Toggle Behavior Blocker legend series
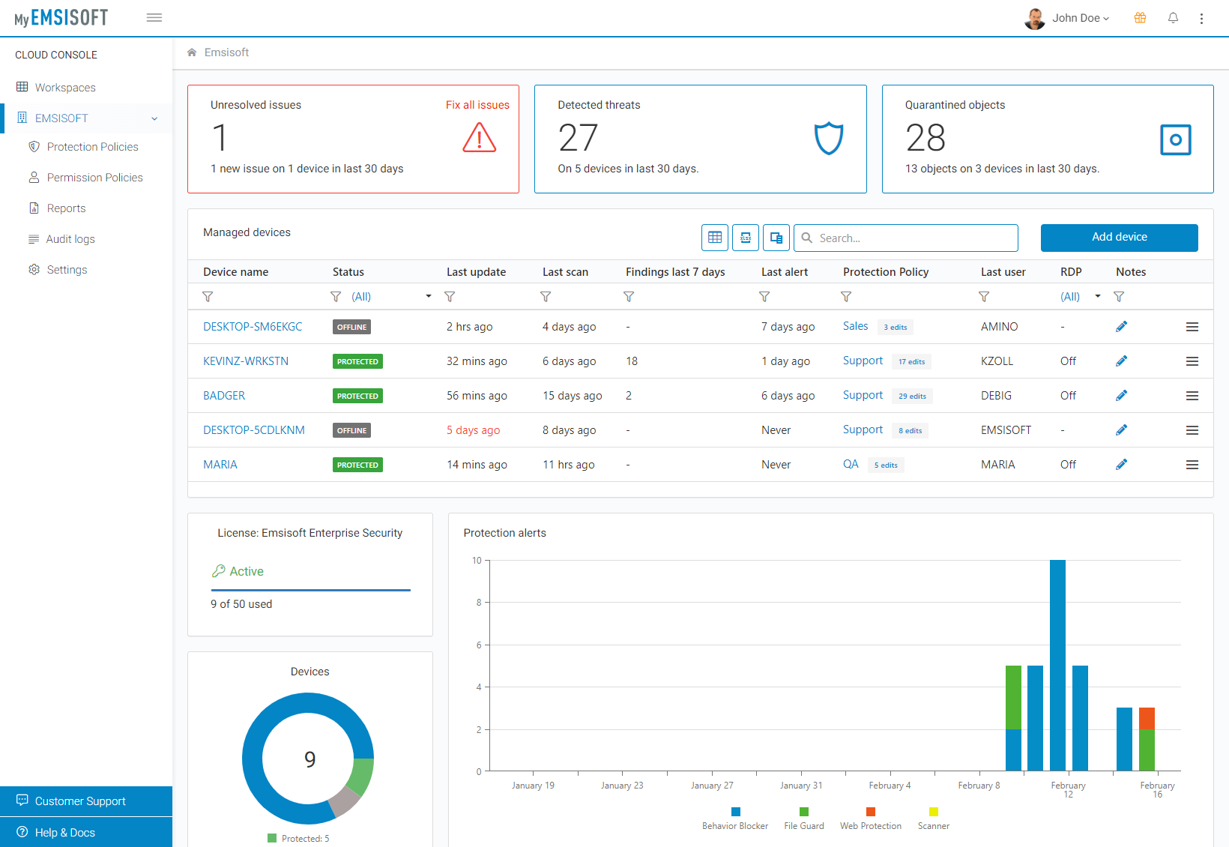This screenshot has width=1229, height=847. point(735,819)
